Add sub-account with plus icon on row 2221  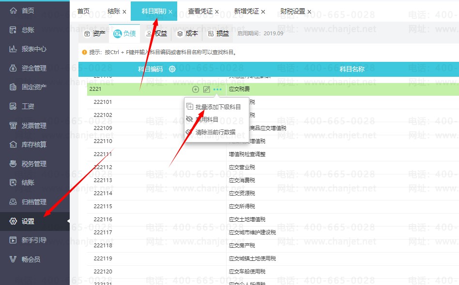[x=195, y=89]
